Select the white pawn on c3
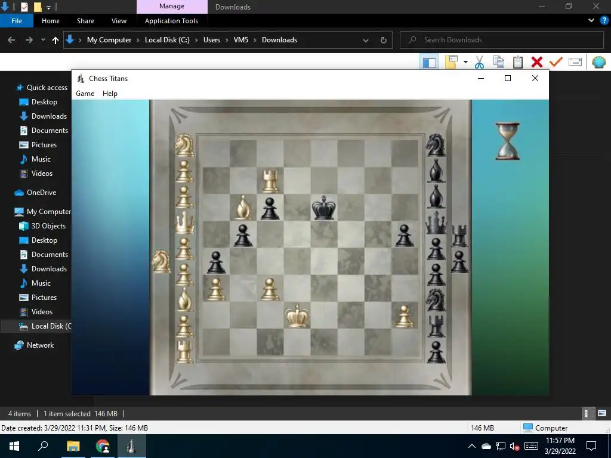The height and width of the screenshot is (458, 611). click(270, 289)
